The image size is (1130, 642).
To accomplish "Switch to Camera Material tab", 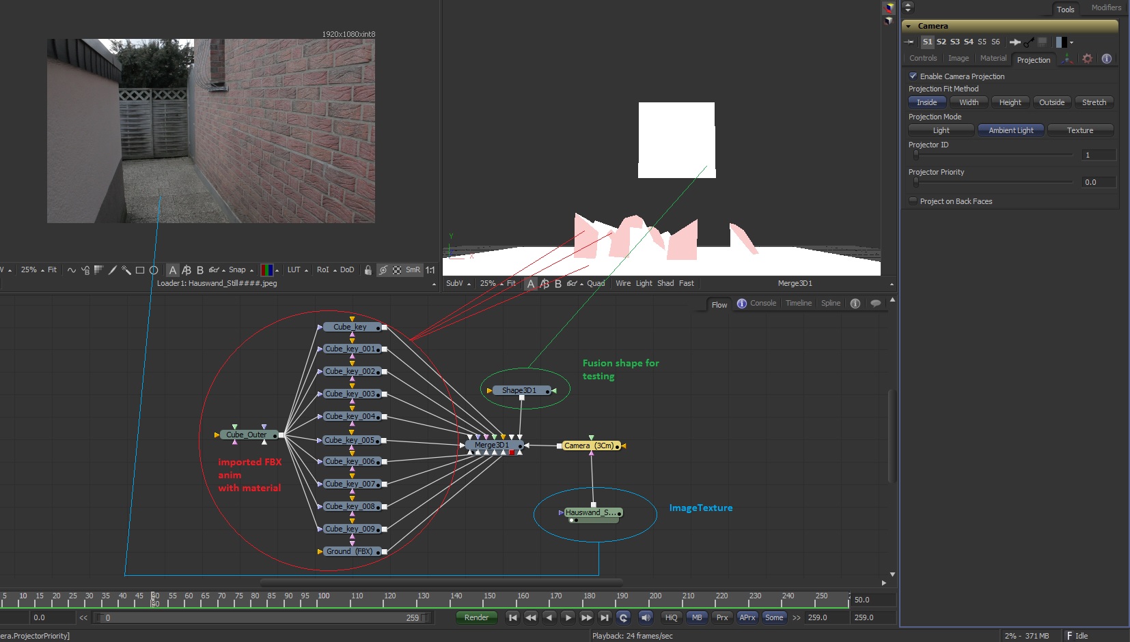I will pyautogui.click(x=993, y=59).
